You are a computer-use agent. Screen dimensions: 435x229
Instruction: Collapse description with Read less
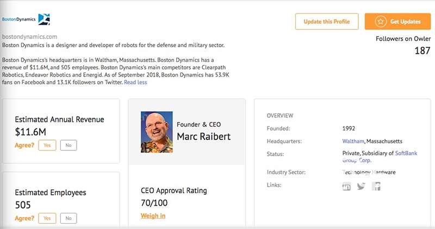(x=135, y=82)
